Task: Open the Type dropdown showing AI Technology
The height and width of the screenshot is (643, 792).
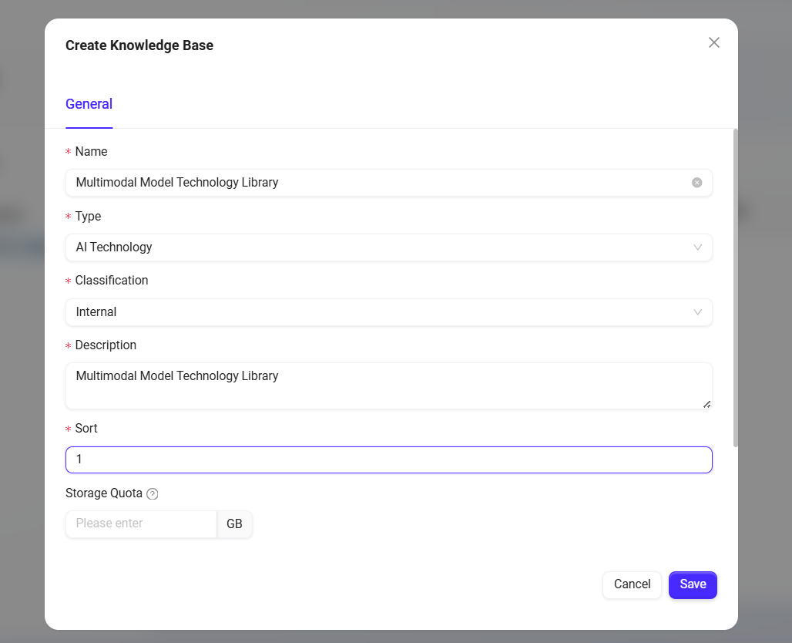Action: click(378, 247)
